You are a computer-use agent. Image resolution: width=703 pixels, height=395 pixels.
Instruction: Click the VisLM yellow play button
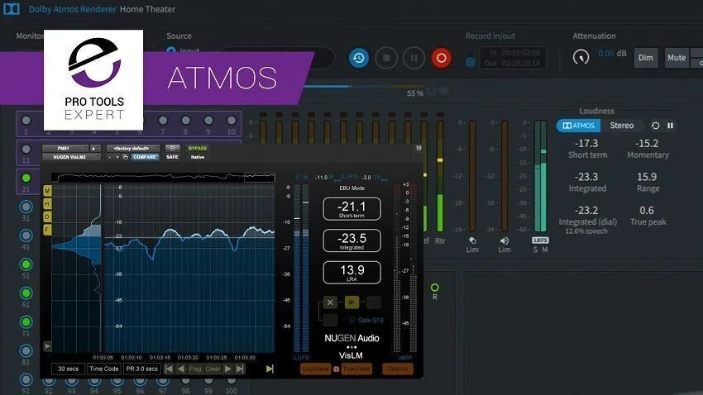[351, 302]
